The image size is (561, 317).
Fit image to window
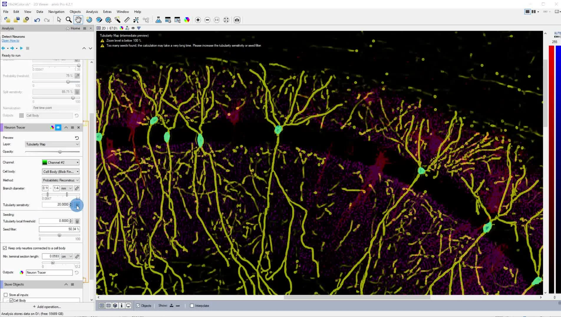coord(226,20)
